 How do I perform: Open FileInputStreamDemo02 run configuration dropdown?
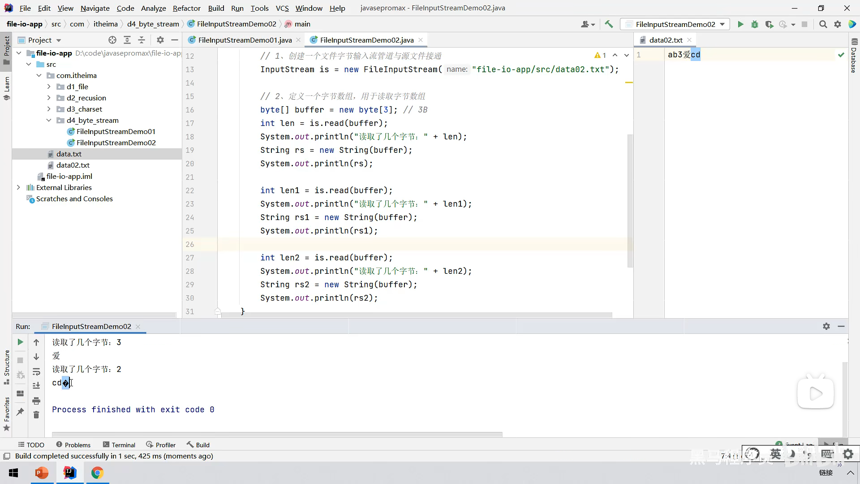pyautogui.click(x=675, y=24)
